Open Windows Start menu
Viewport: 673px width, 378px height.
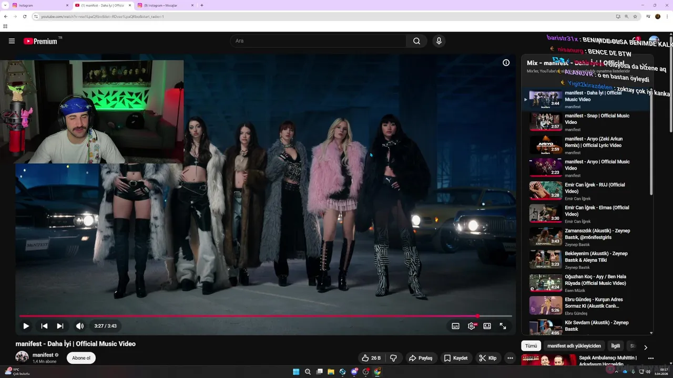296,372
